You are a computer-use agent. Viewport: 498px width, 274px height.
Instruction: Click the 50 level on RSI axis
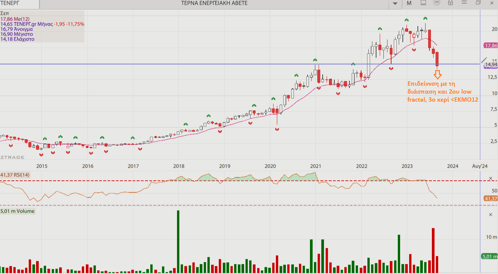(494, 191)
